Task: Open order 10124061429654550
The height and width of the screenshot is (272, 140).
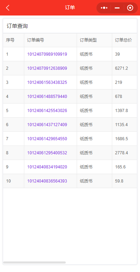Action: click(47, 139)
